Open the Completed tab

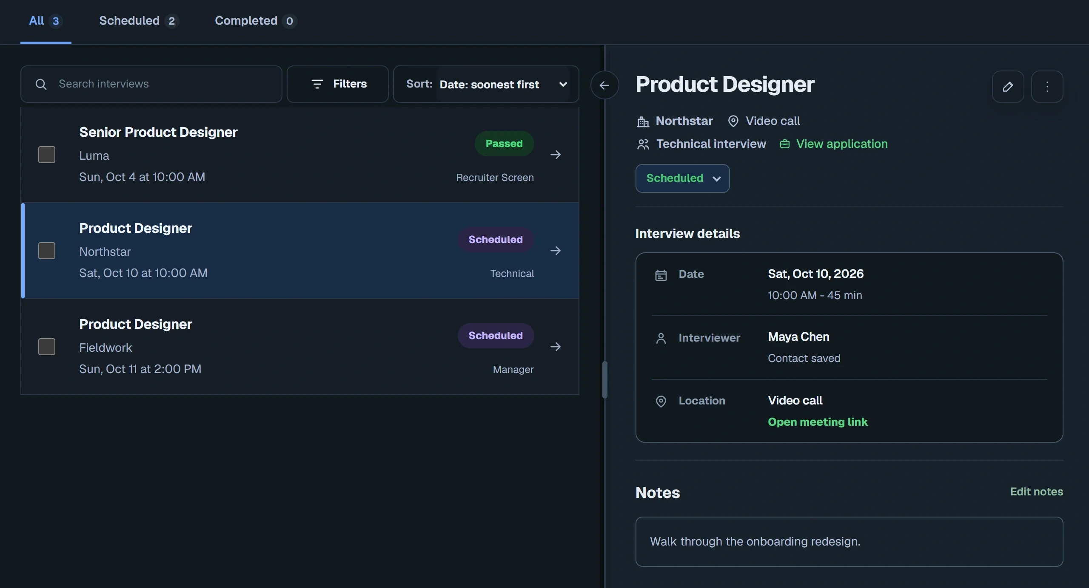pos(256,21)
